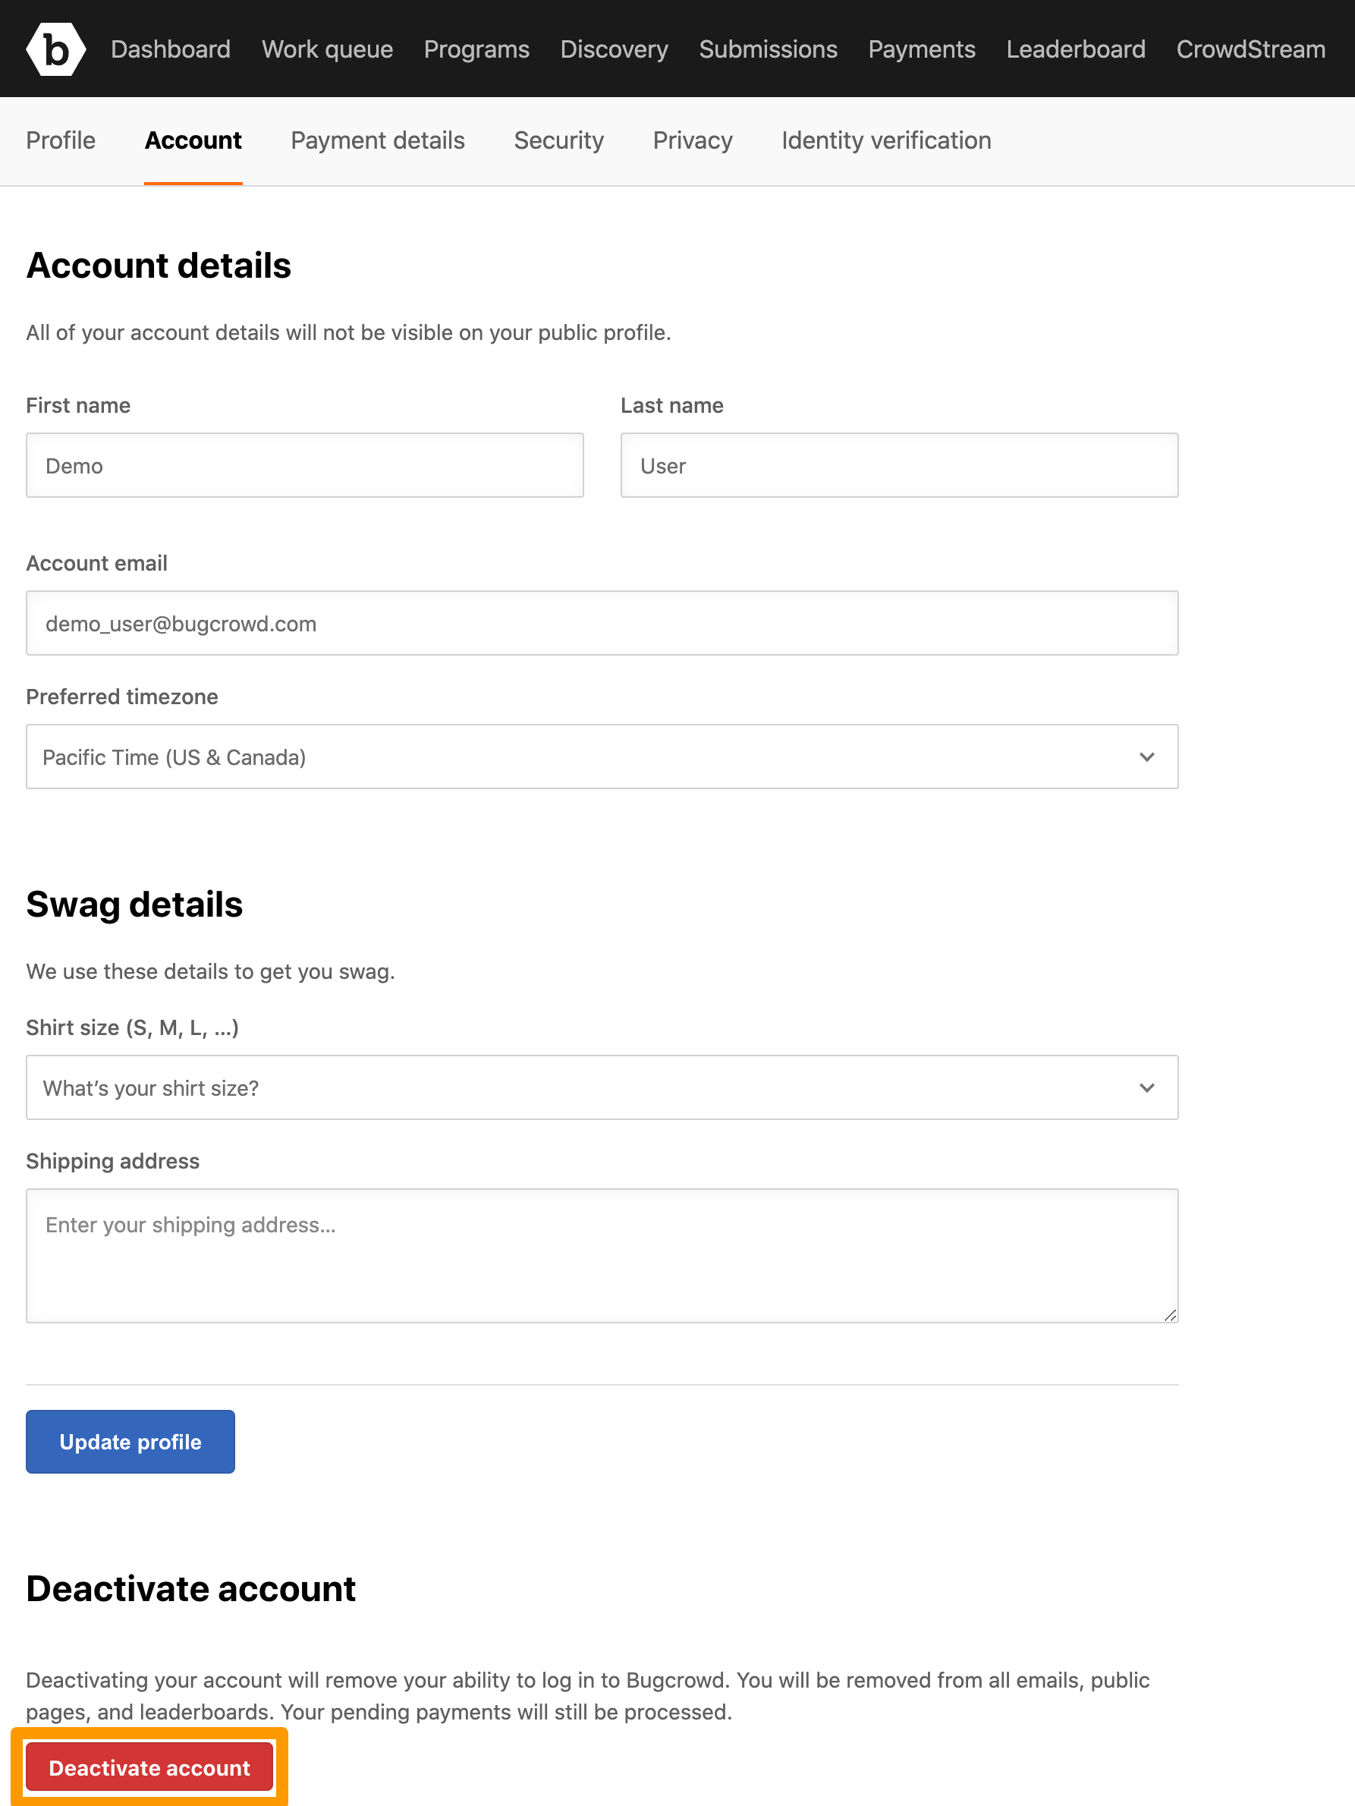Open the Dashboard menu item
The image size is (1355, 1806).
170,49
